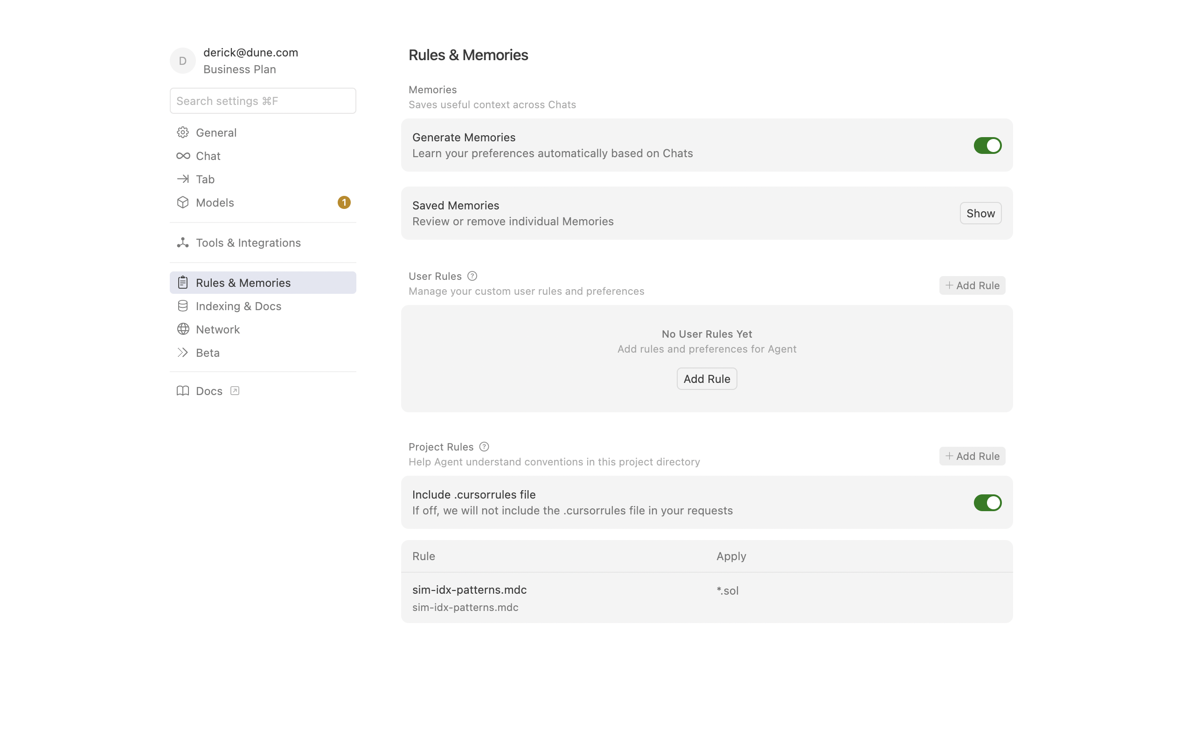Turn off Include .cursorrules file toggle

[987, 503]
